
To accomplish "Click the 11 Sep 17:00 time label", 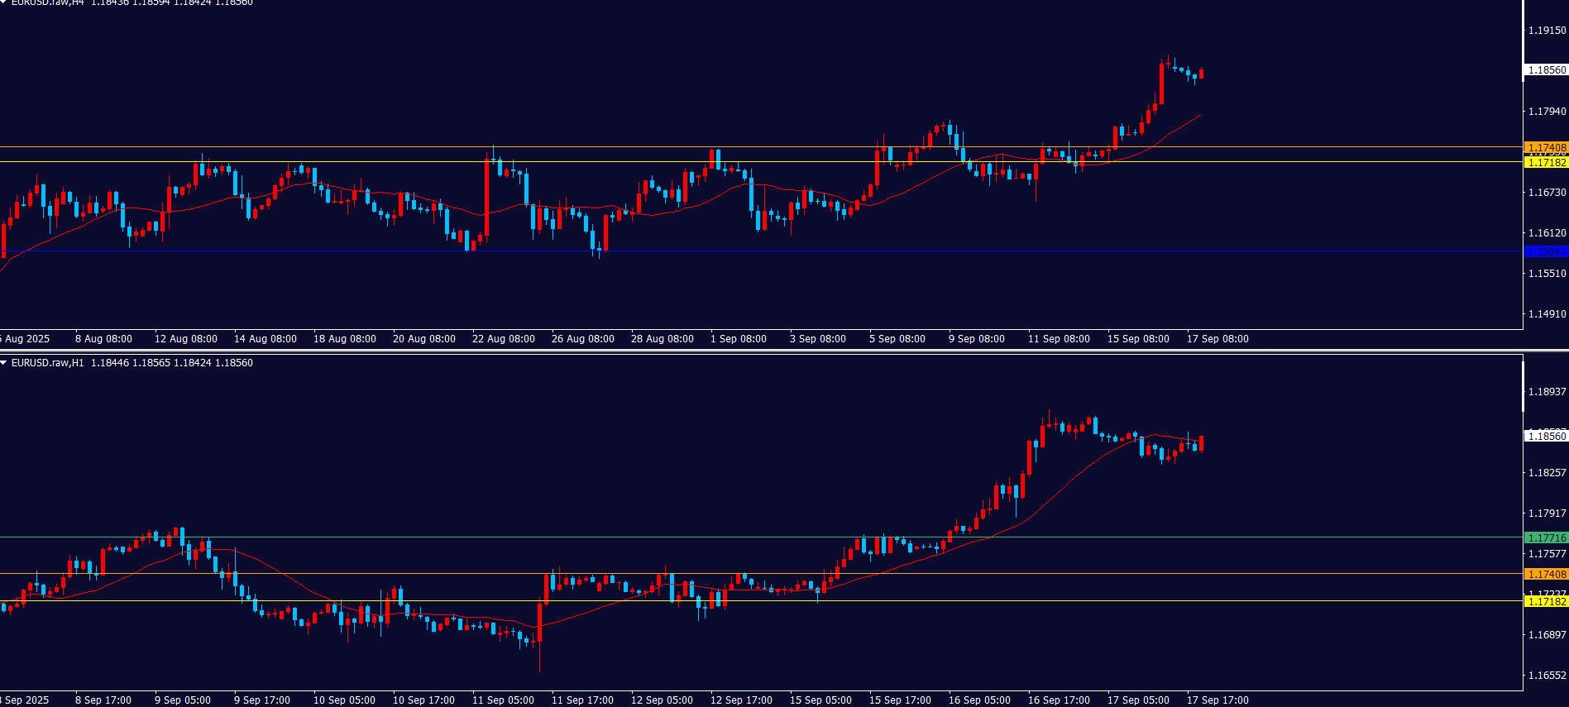I will [582, 700].
